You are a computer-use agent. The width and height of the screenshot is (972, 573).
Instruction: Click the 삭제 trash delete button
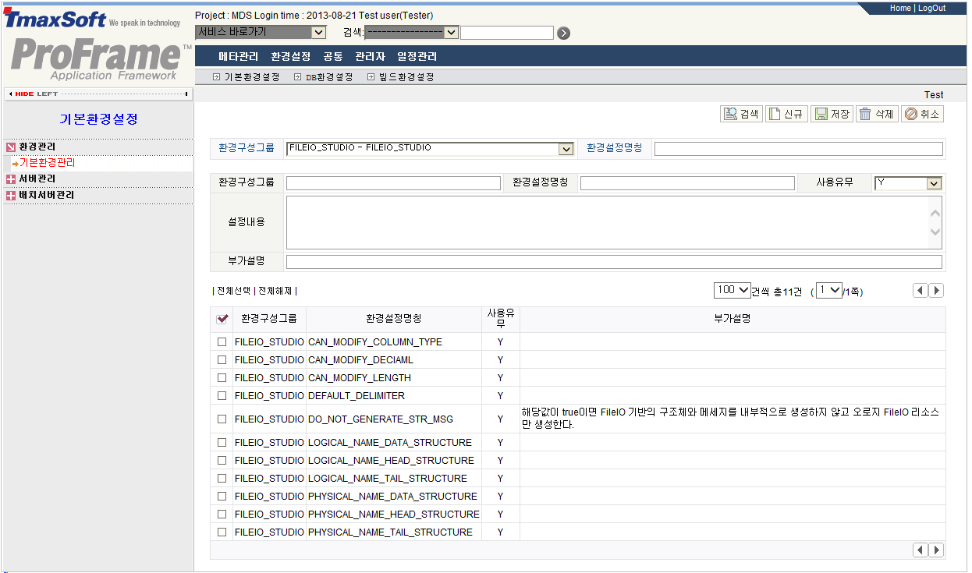[876, 114]
